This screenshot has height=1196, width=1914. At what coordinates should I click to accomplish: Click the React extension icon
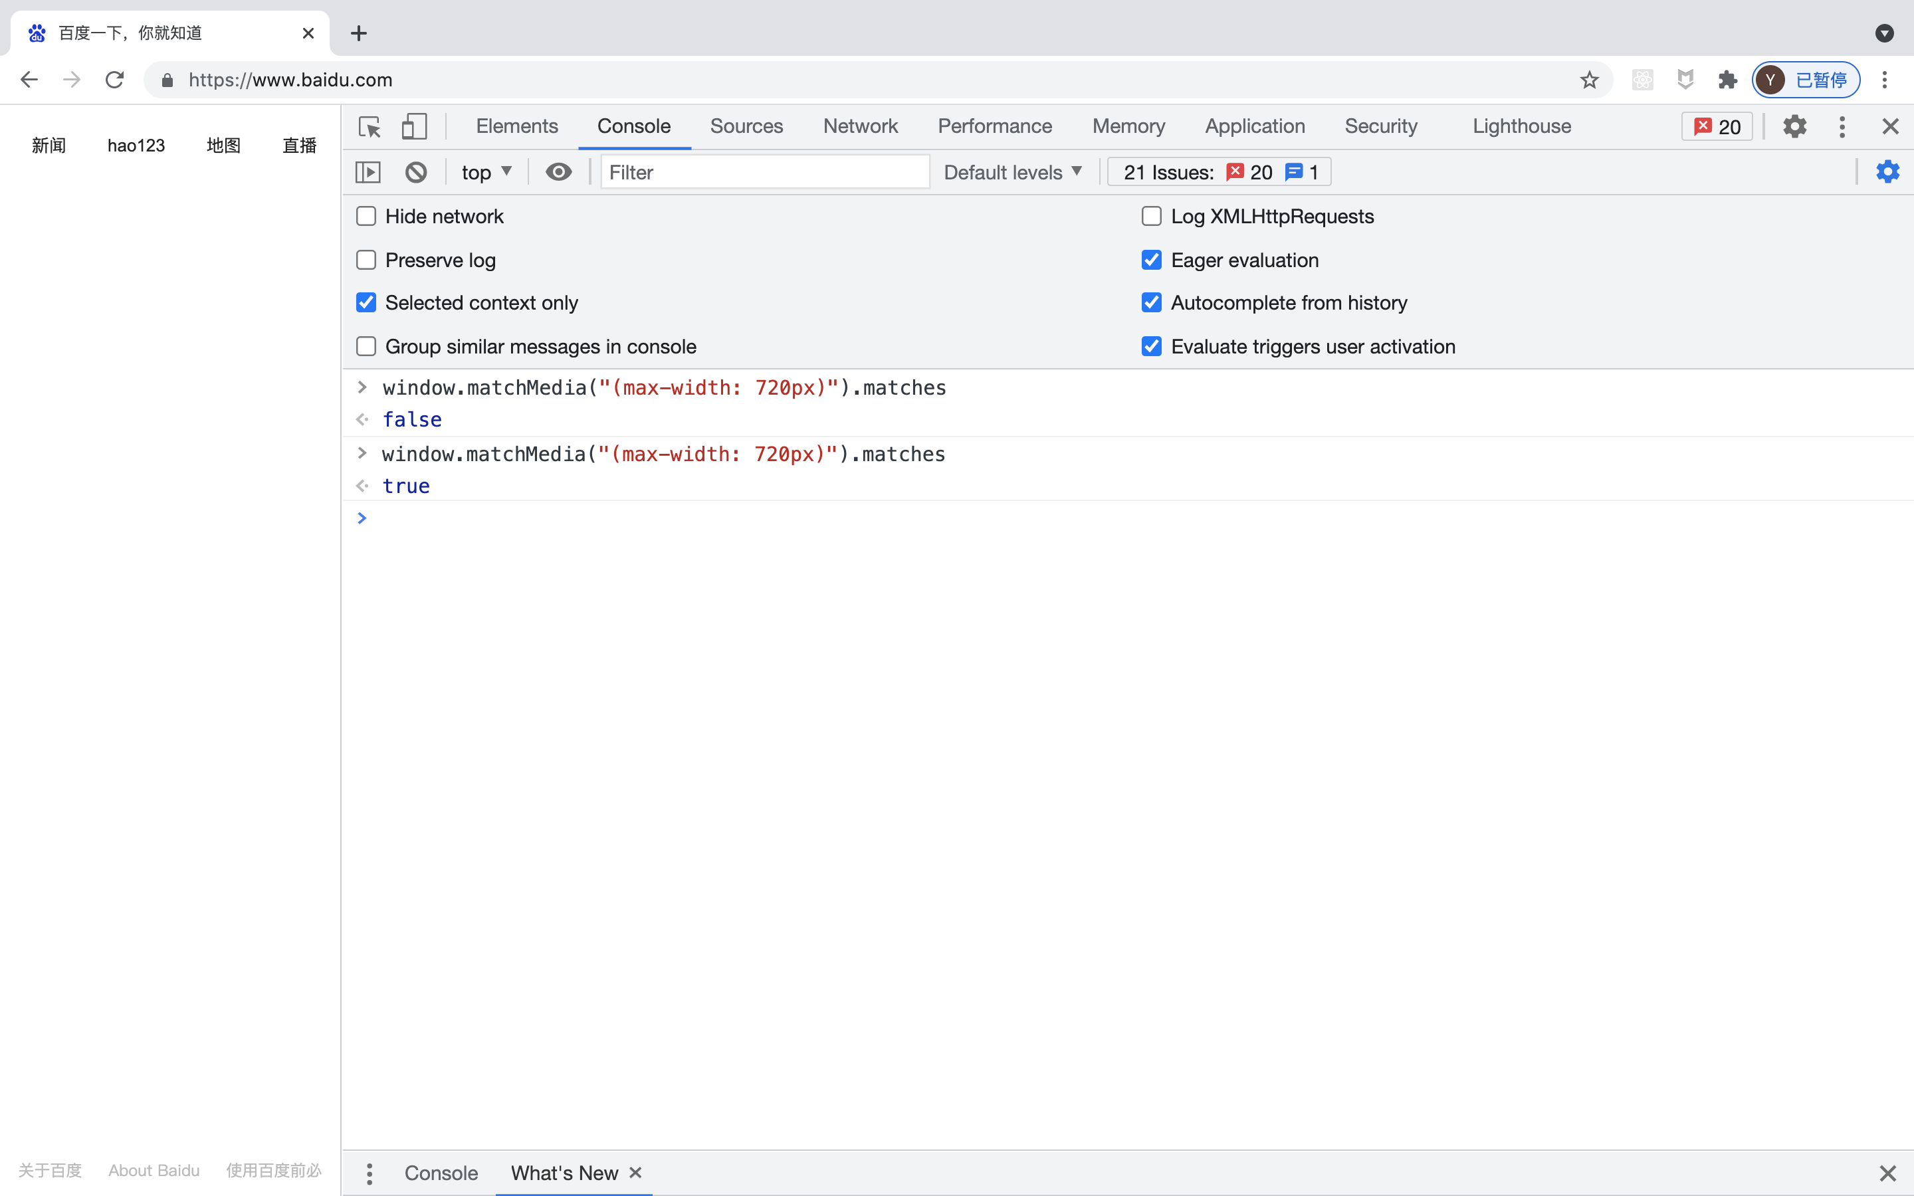click(x=1643, y=80)
